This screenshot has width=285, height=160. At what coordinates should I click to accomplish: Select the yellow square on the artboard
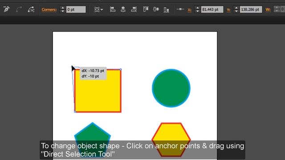[x=98, y=91]
